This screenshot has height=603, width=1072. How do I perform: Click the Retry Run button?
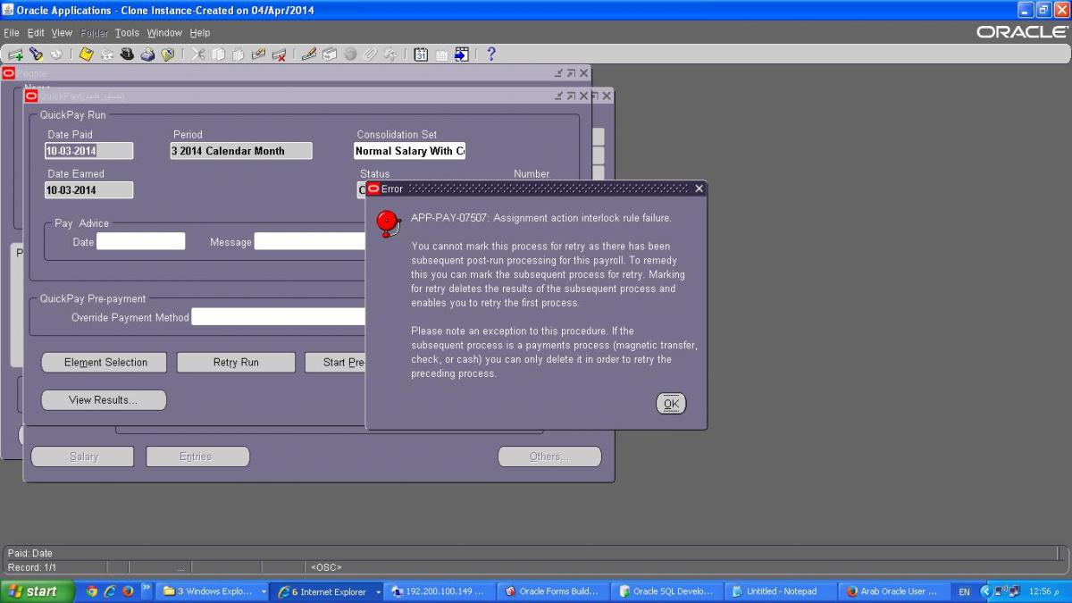(x=236, y=363)
